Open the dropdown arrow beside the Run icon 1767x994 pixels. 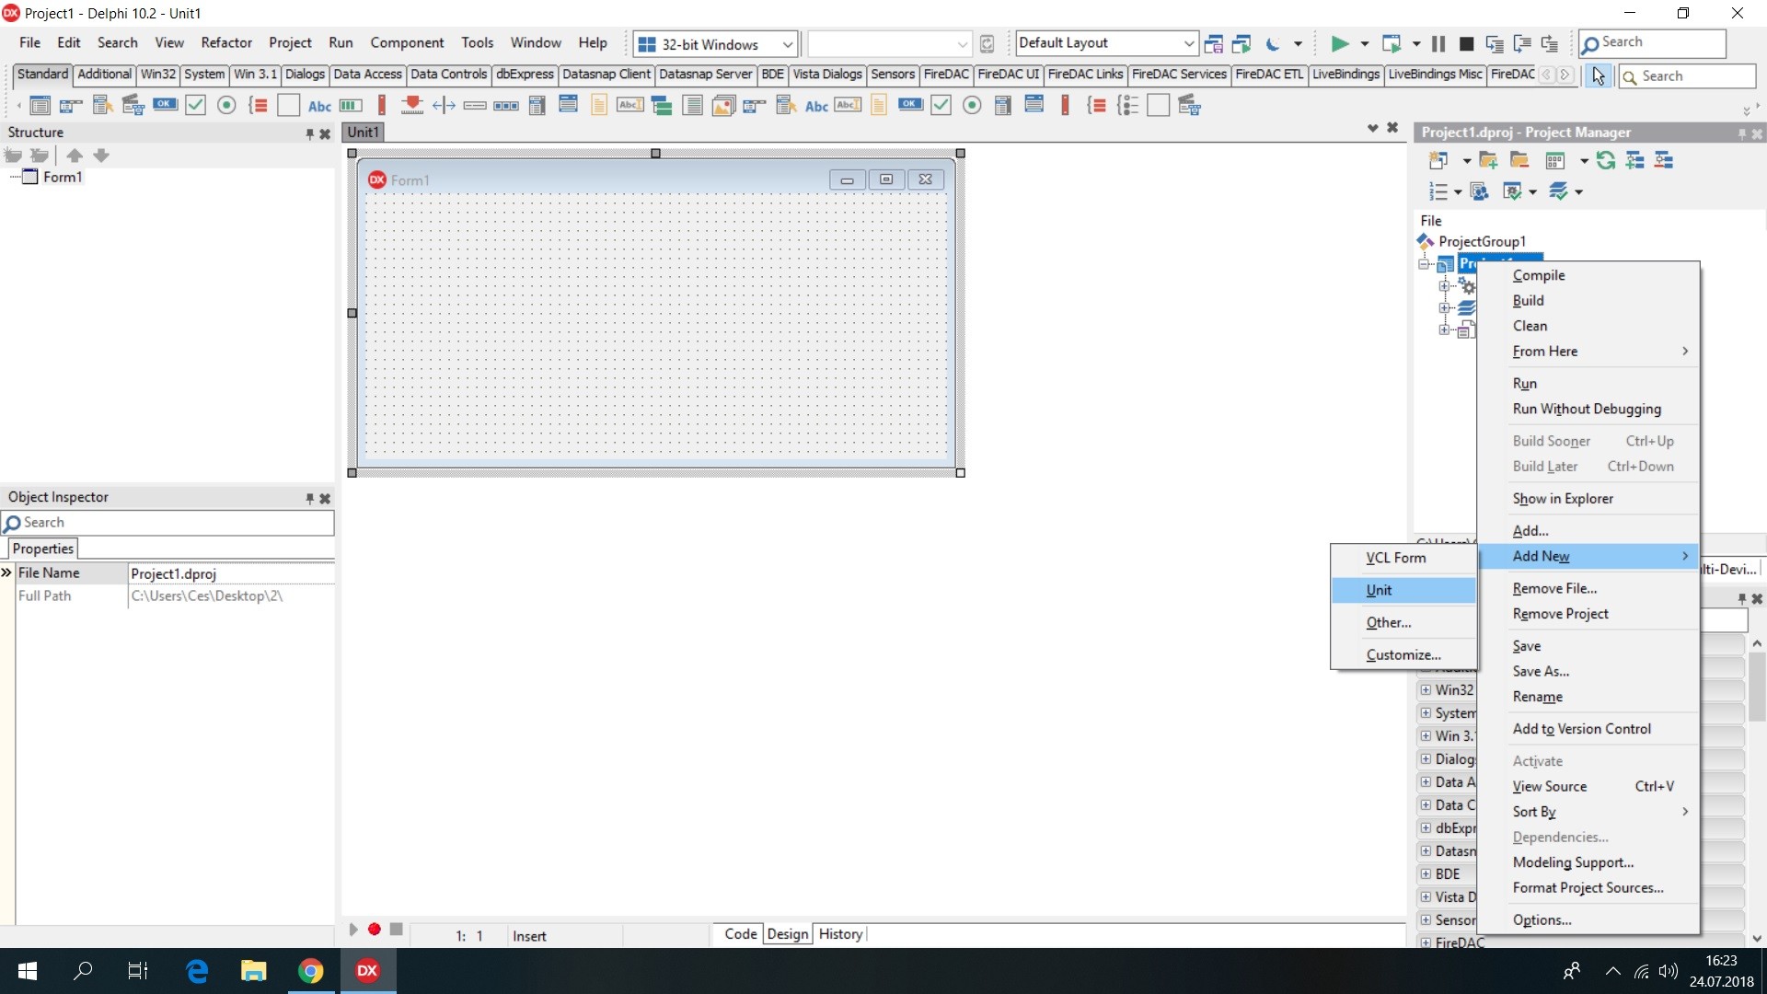point(1364,43)
